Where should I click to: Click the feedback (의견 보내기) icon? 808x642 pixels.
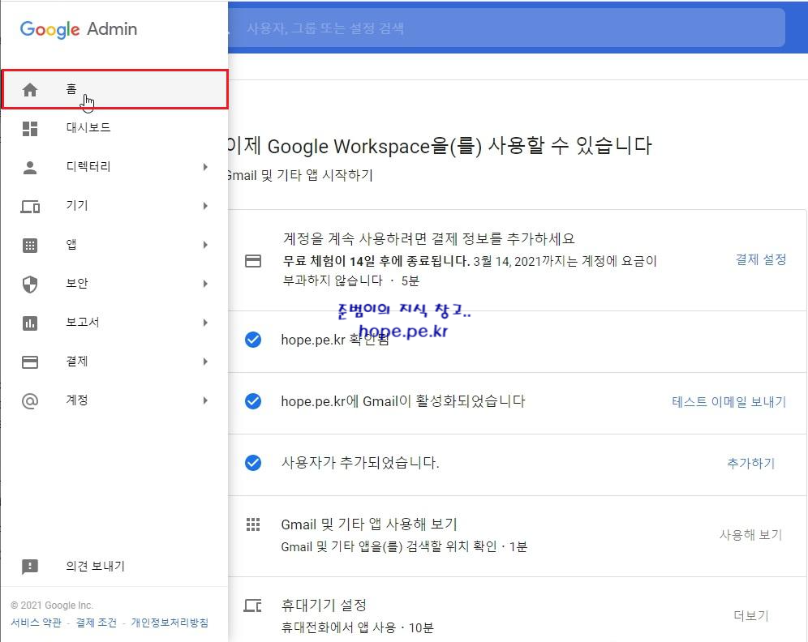coord(30,567)
